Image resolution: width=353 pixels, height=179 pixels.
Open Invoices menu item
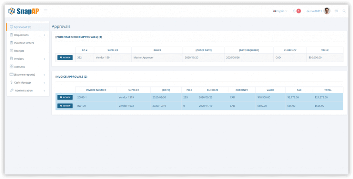(x=28, y=59)
